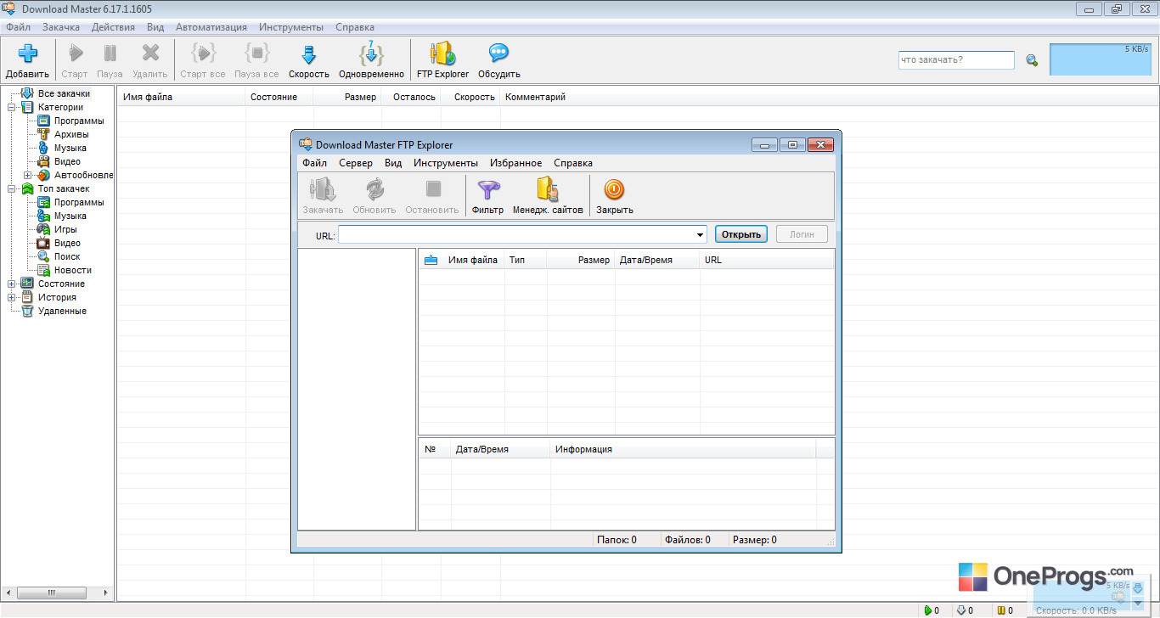Expand the История tree node

pos(12,297)
